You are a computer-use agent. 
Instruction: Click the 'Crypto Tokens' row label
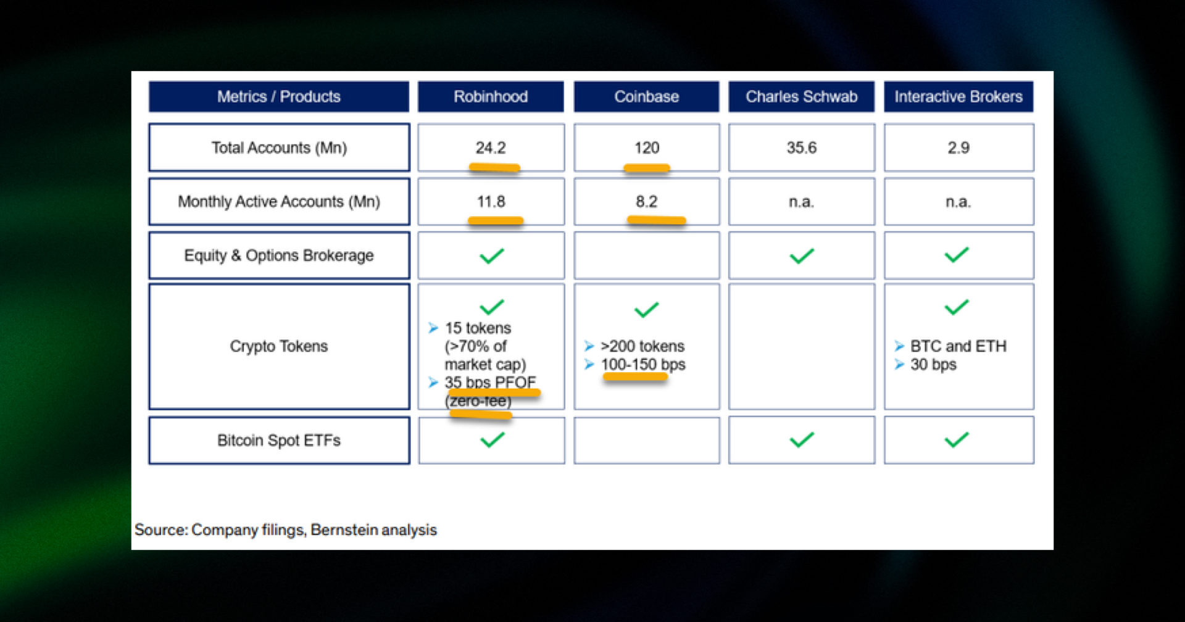tap(279, 346)
